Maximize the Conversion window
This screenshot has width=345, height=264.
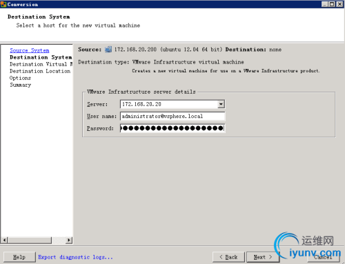click(332, 4)
